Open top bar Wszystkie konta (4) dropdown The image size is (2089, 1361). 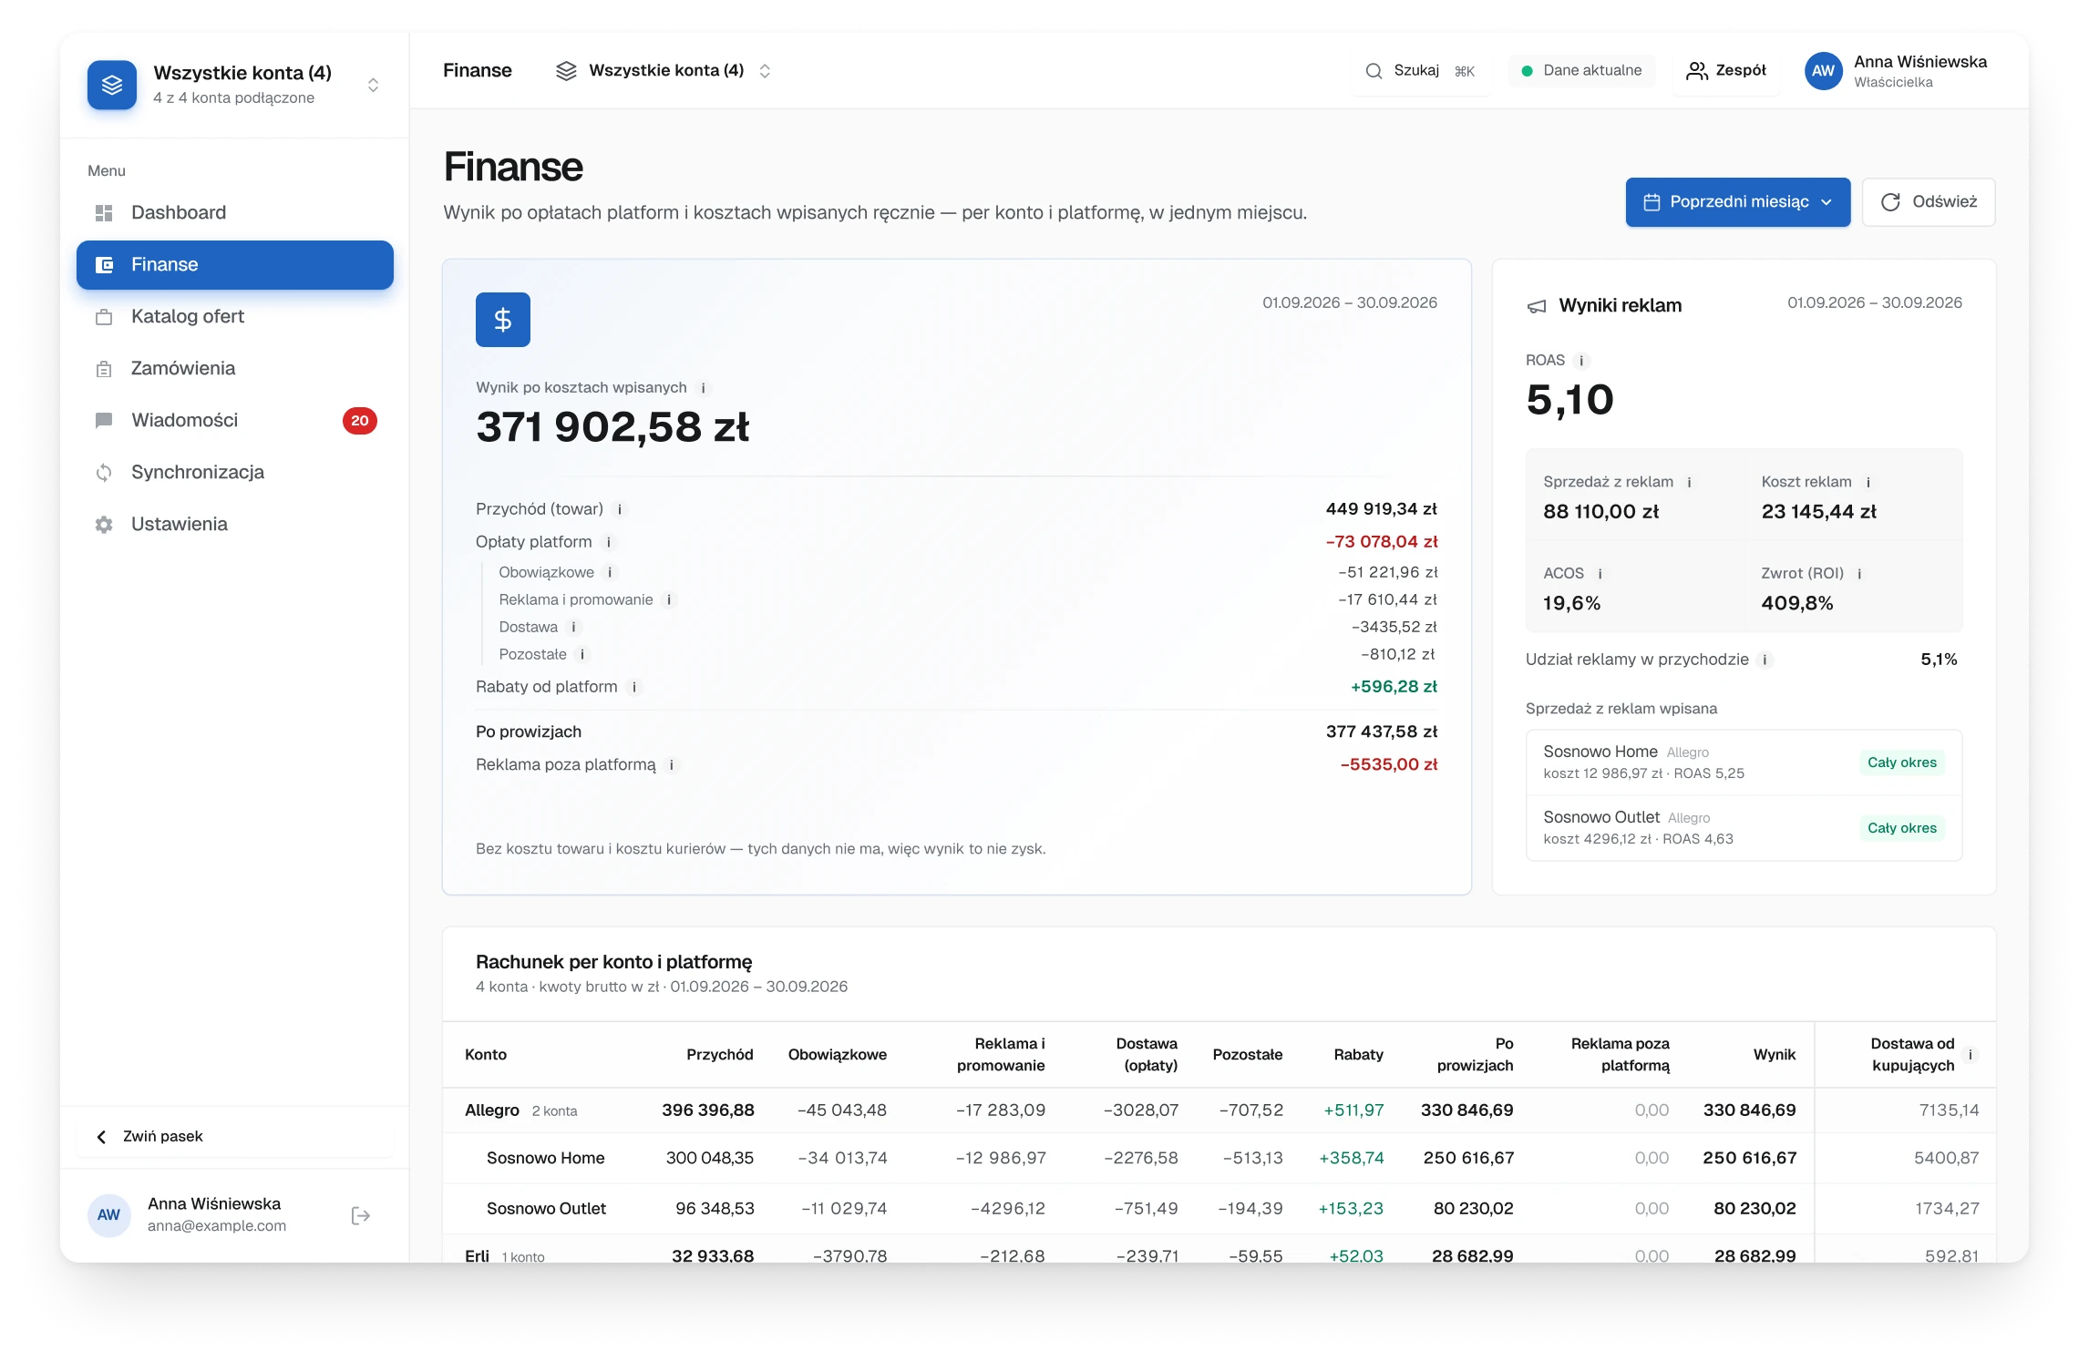click(664, 71)
